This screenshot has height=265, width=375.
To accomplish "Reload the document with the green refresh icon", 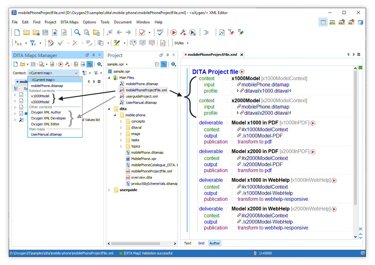I will pyautogui.click(x=64, y=32).
